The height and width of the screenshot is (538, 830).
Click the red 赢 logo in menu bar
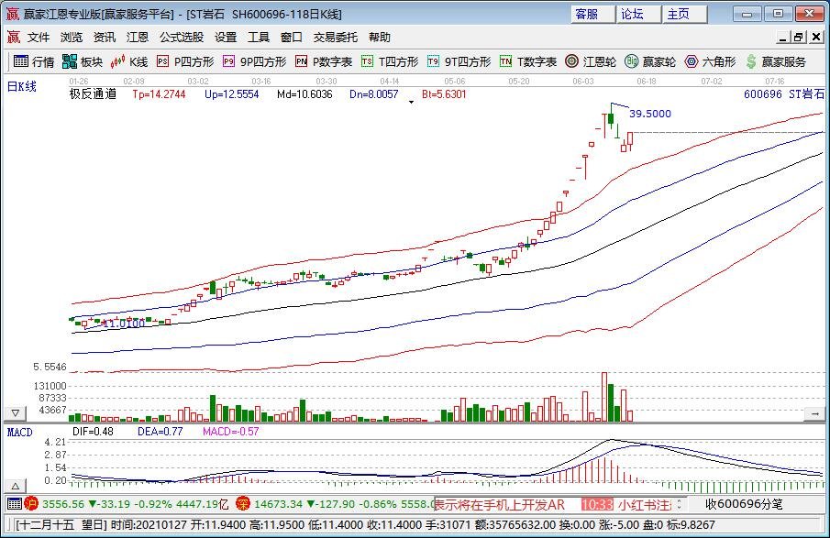(x=13, y=37)
